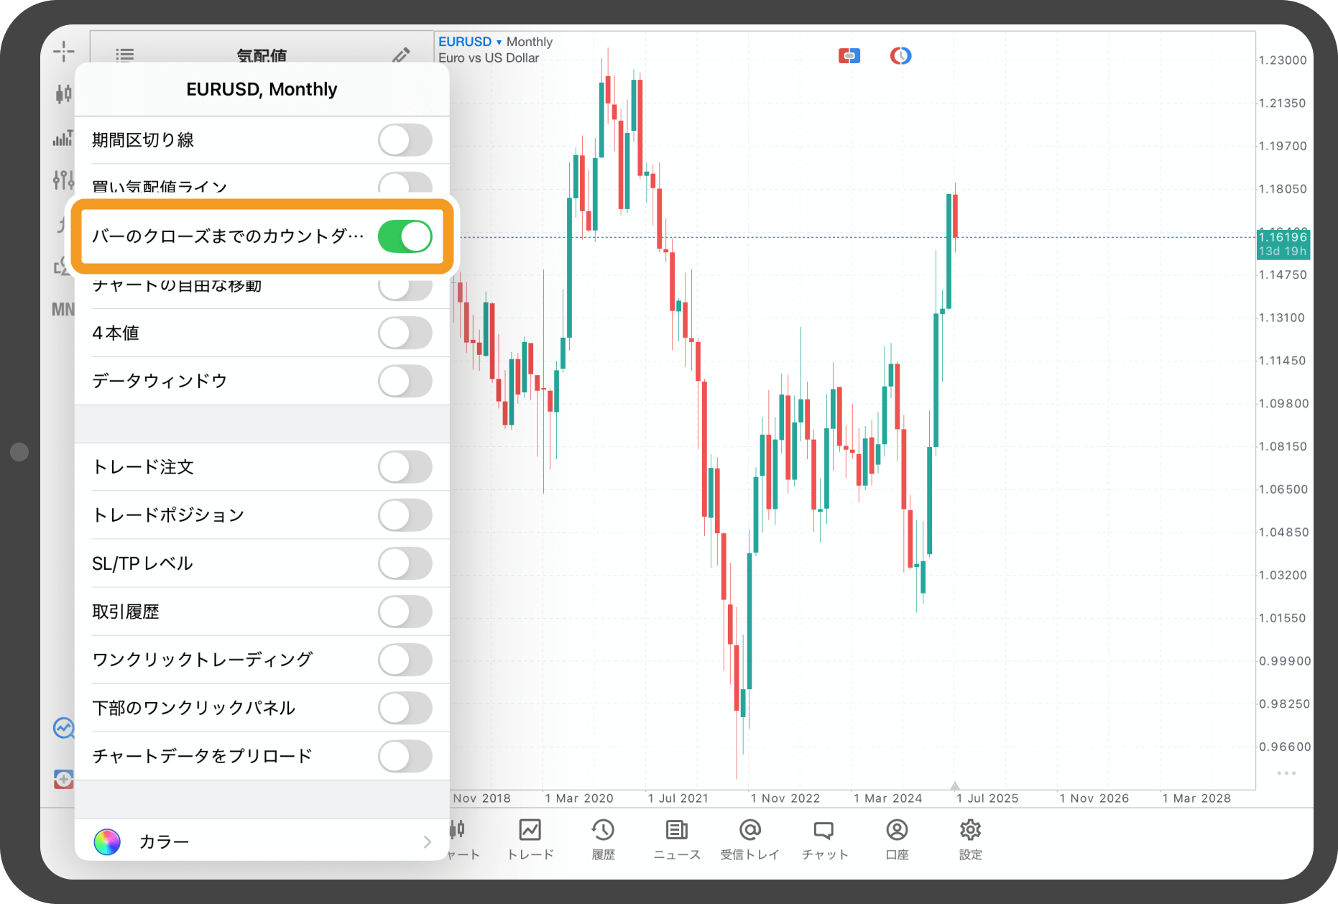Open the 履歴 history tab

603,838
